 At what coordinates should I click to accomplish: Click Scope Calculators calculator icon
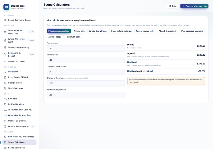click(5, 142)
